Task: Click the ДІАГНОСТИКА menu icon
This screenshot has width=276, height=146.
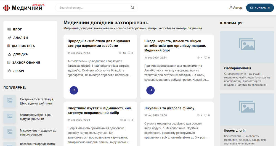Action: (x=9, y=46)
